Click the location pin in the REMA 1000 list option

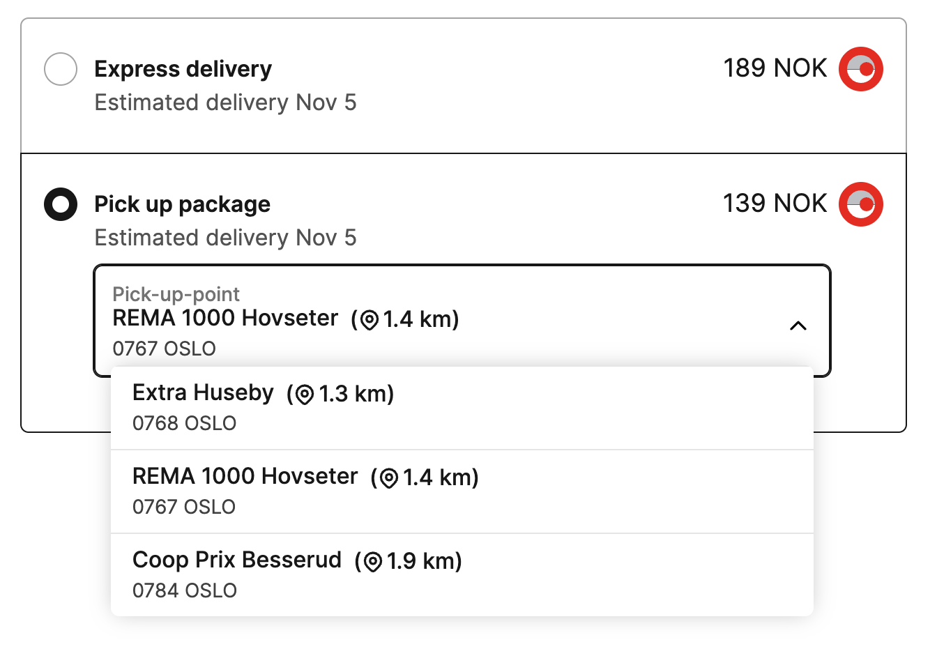pos(389,478)
